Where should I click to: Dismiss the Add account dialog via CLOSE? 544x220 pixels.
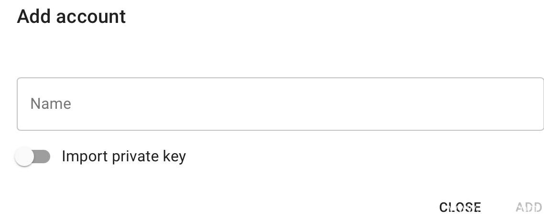pyautogui.click(x=460, y=207)
